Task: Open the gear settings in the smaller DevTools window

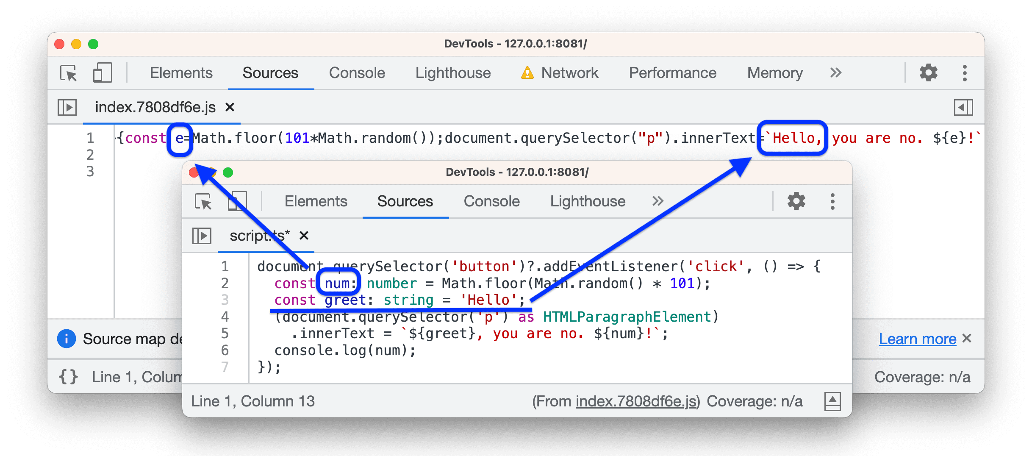Action: click(796, 201)
